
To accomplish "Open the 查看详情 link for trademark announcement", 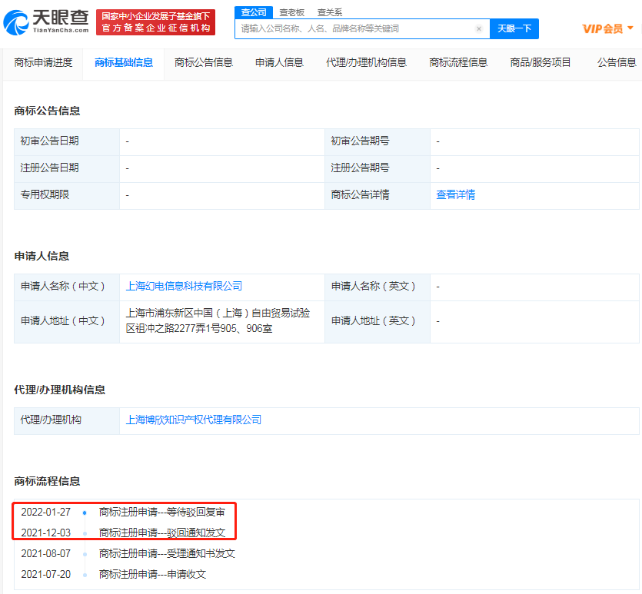I will (x=455, y=195).
